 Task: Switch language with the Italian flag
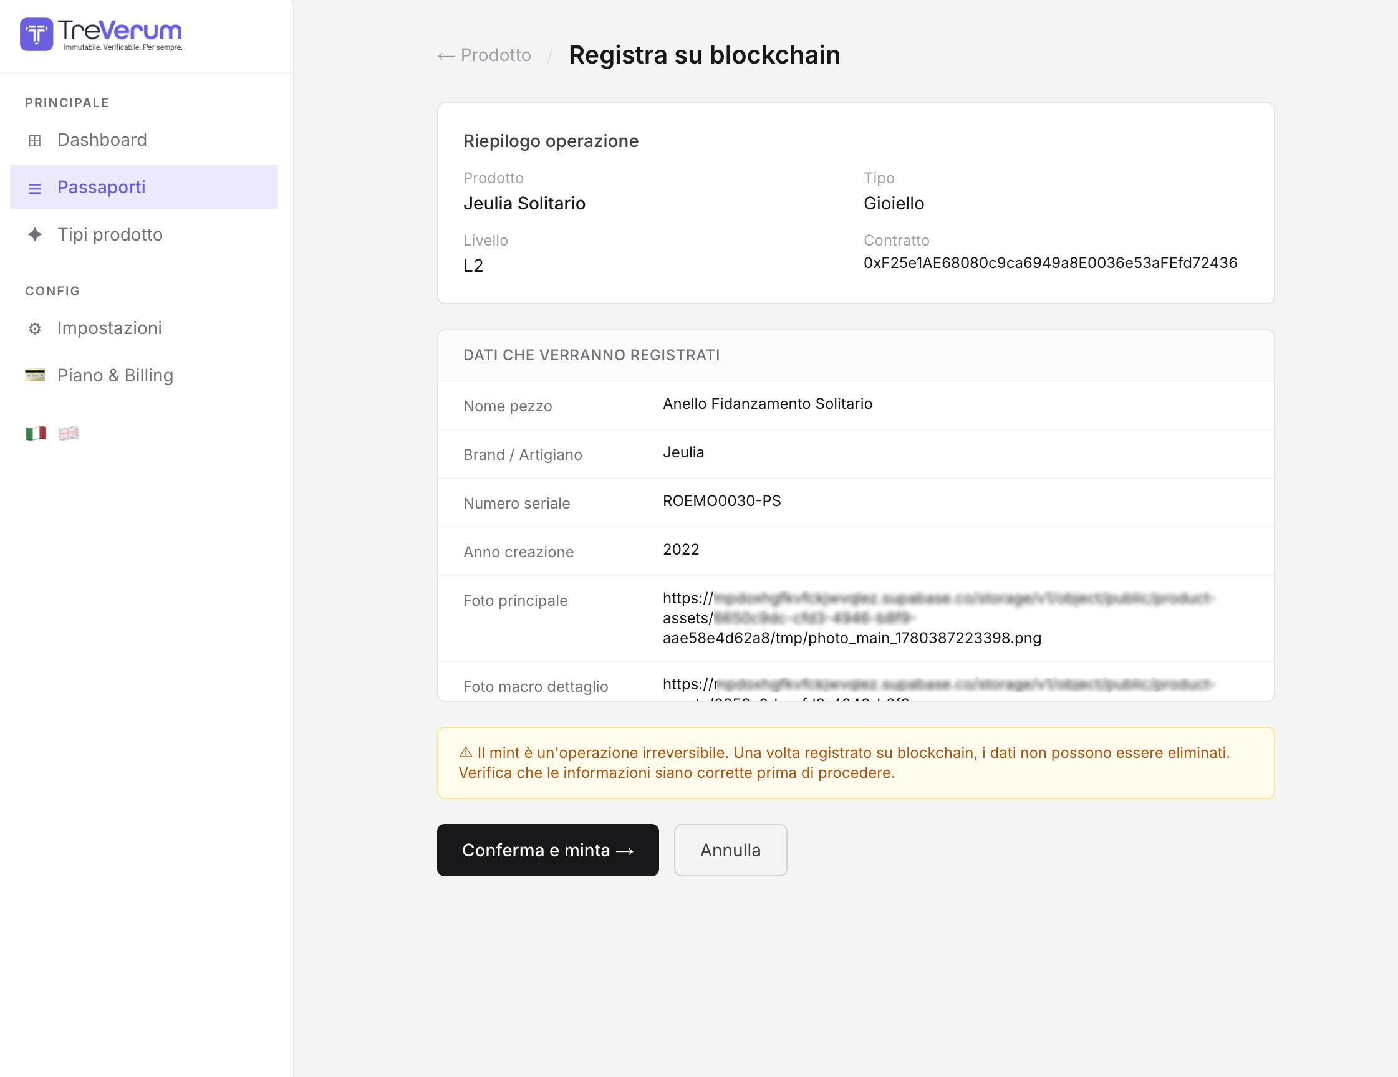click(36, 434)
